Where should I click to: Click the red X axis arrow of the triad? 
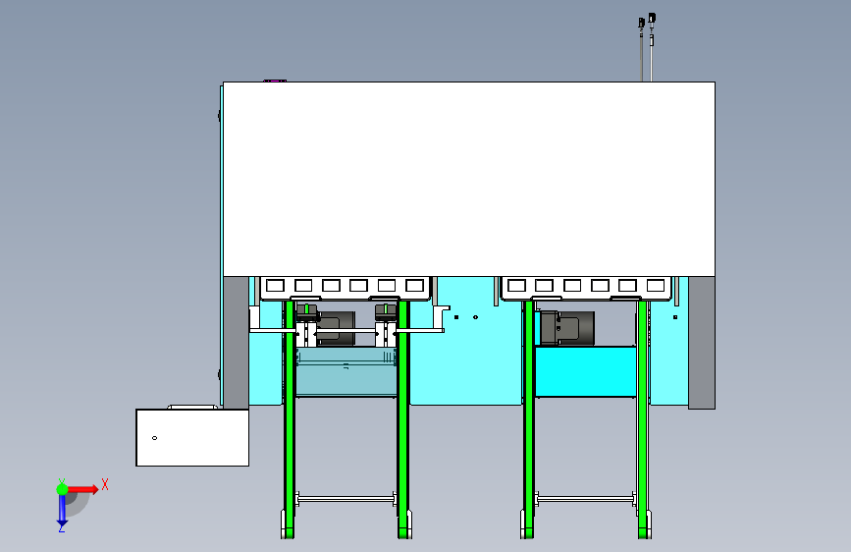click(x=83, y=489)
